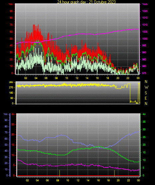The width and height of the screenshot is (155, 185).
Task: Click the blue 70 humidity axis label
Action: point(6,132)
